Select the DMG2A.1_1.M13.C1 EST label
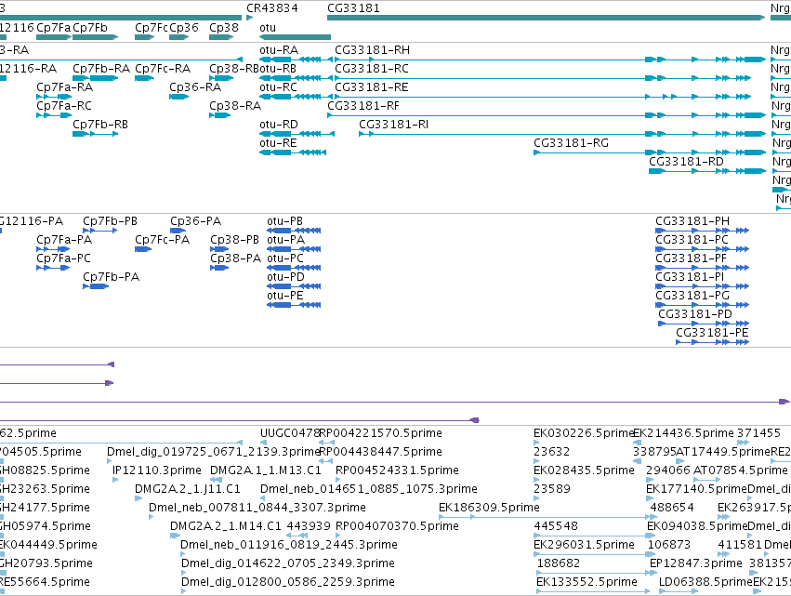Screen dimensions: 791x596 coord(265,470)
